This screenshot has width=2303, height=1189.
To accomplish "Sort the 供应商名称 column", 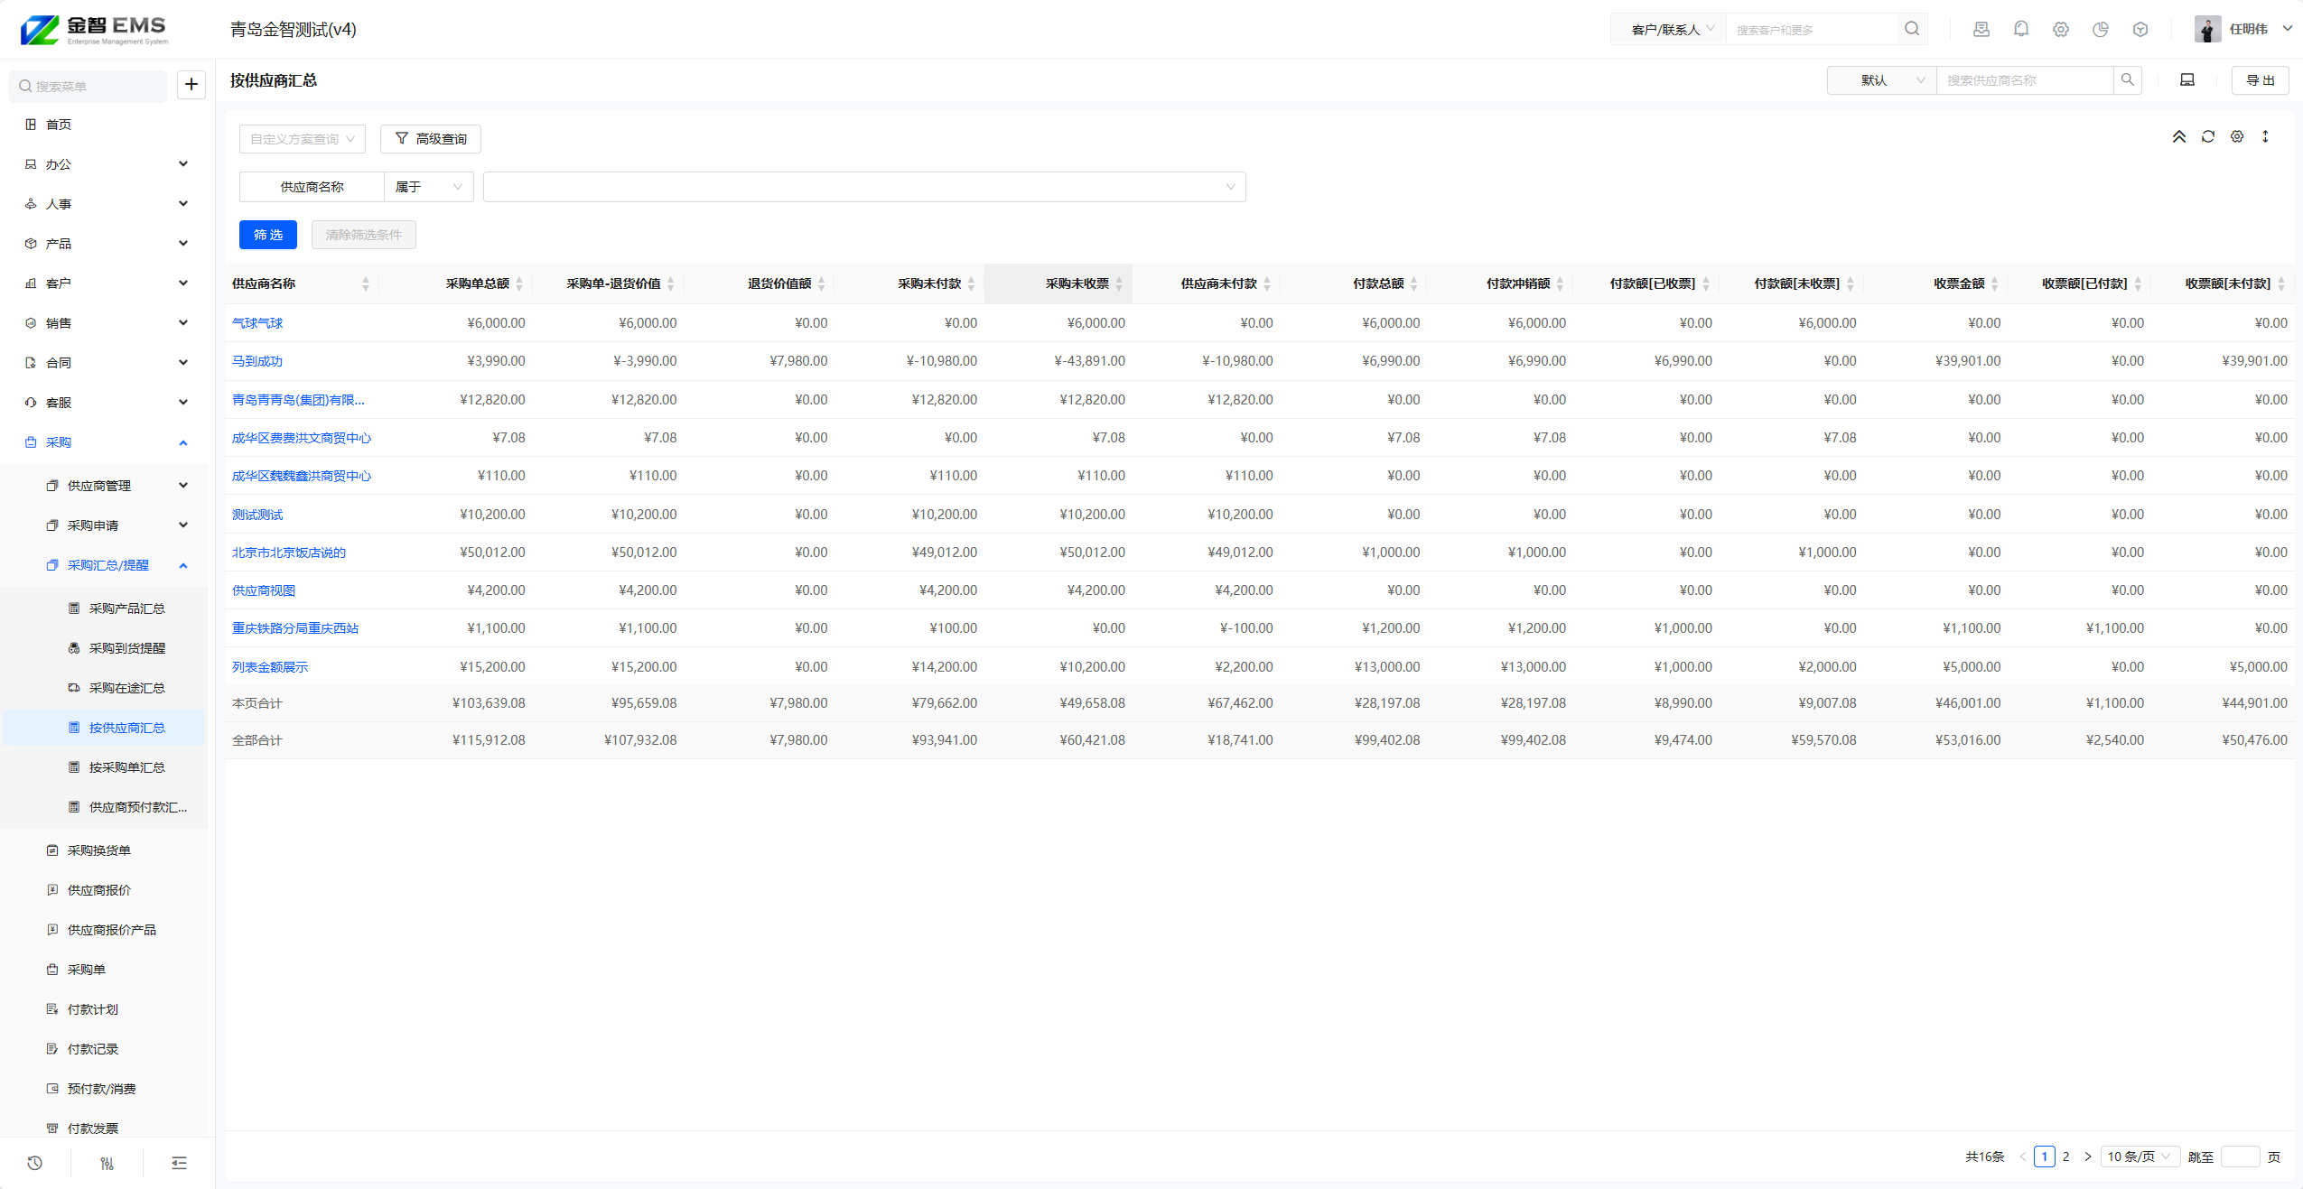I will tap(365, 283).
